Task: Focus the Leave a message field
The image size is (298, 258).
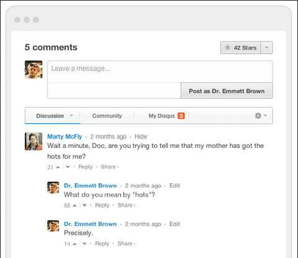Action: point(160,72)
